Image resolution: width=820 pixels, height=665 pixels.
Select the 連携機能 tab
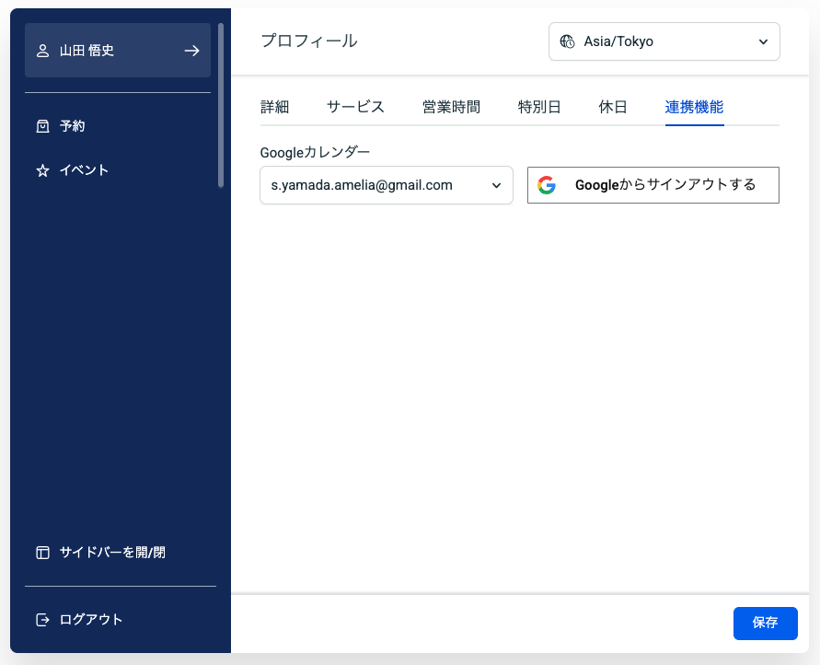coord(694,107)
